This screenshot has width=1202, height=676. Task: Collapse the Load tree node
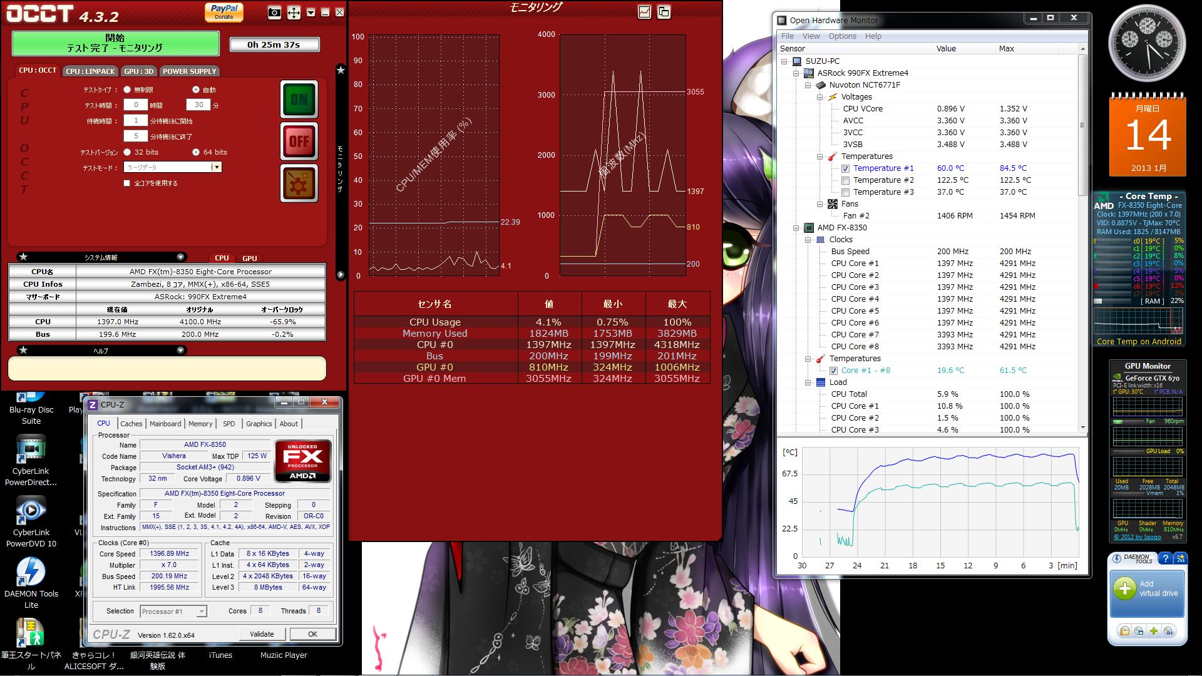pyautogui.click(x=808, y=382)
